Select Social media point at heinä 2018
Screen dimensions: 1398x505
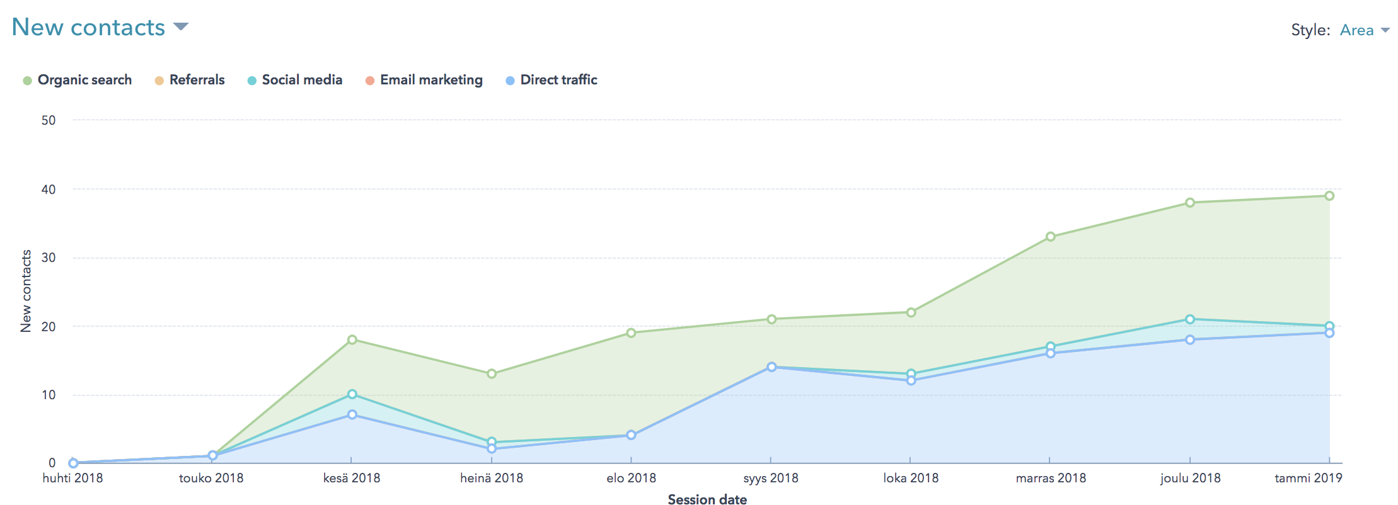point(492,442)
